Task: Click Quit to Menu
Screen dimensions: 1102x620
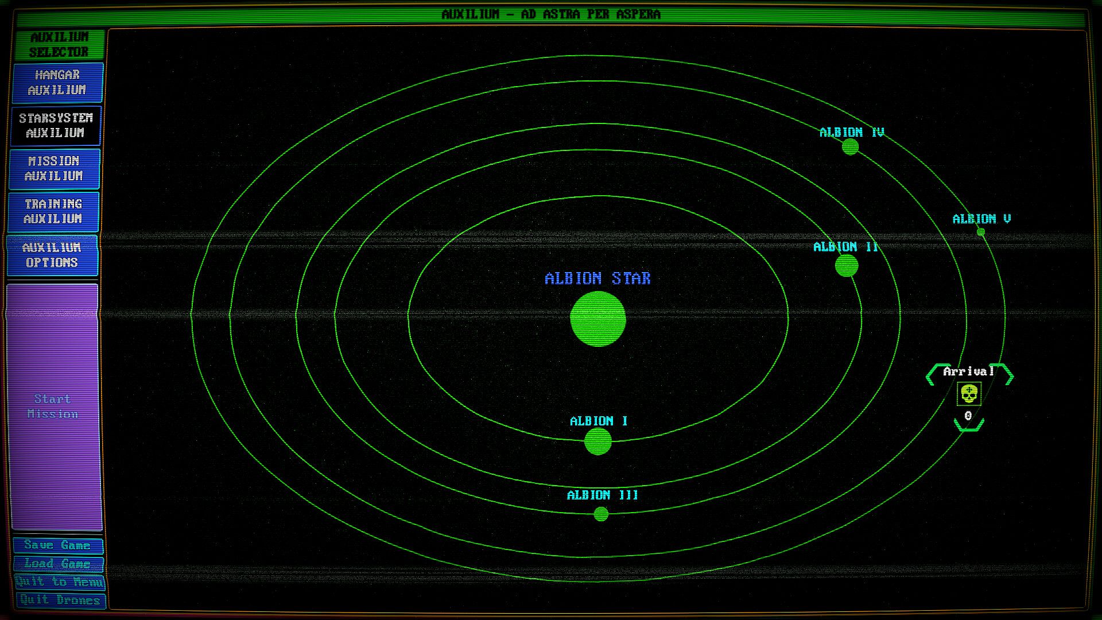Action: (59, 582)
